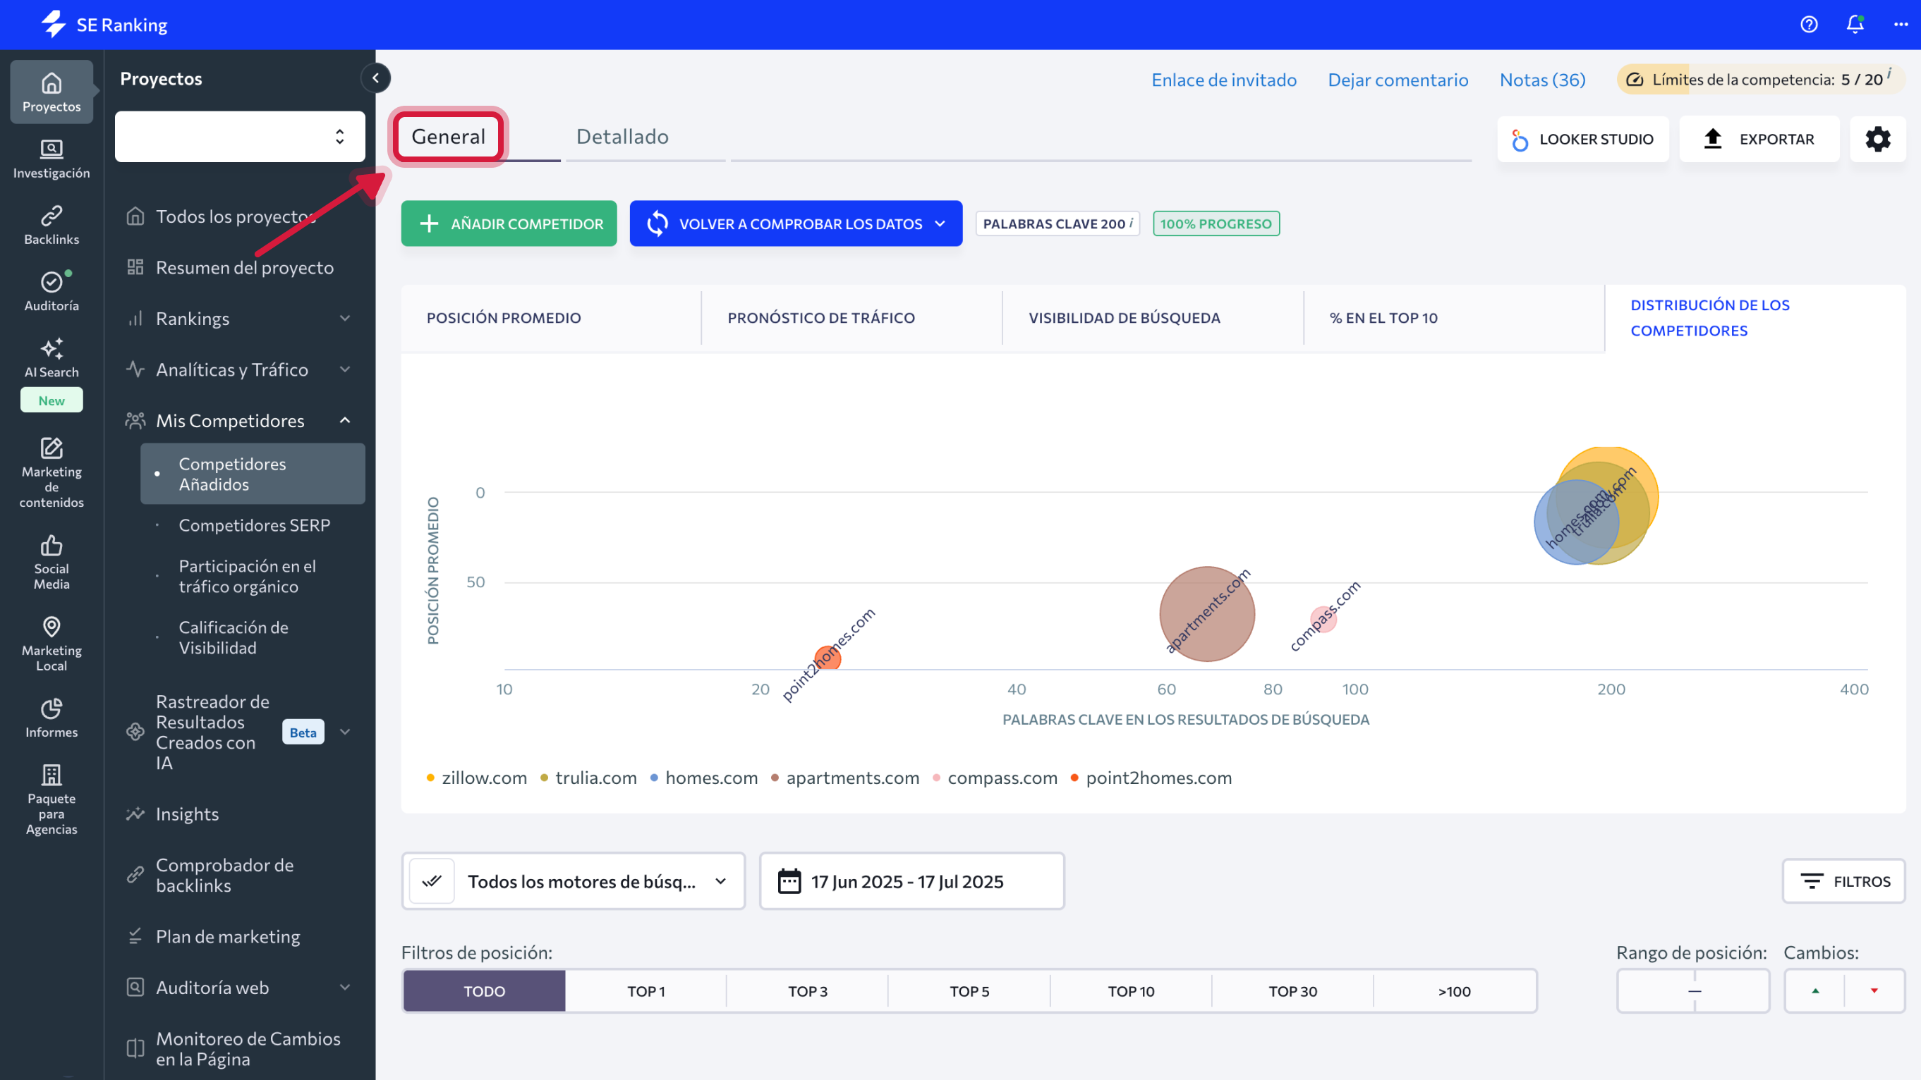Open the Informes section
Screen dimensions: 1921x1080
pyautogui.click(x=51, y=718)
